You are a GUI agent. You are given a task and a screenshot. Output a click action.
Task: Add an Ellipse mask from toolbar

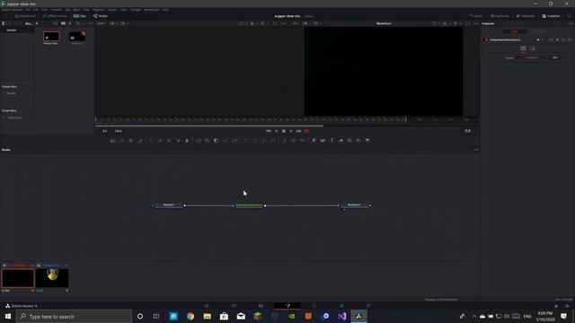tap(255, 141)
